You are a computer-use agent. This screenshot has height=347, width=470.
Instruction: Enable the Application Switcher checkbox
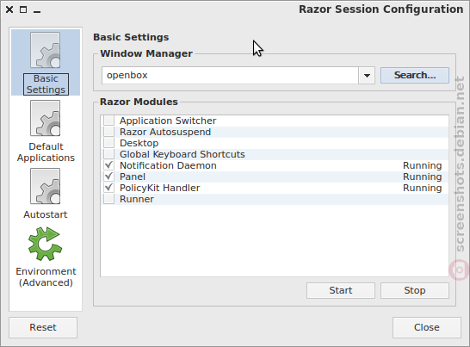(109, 121)
